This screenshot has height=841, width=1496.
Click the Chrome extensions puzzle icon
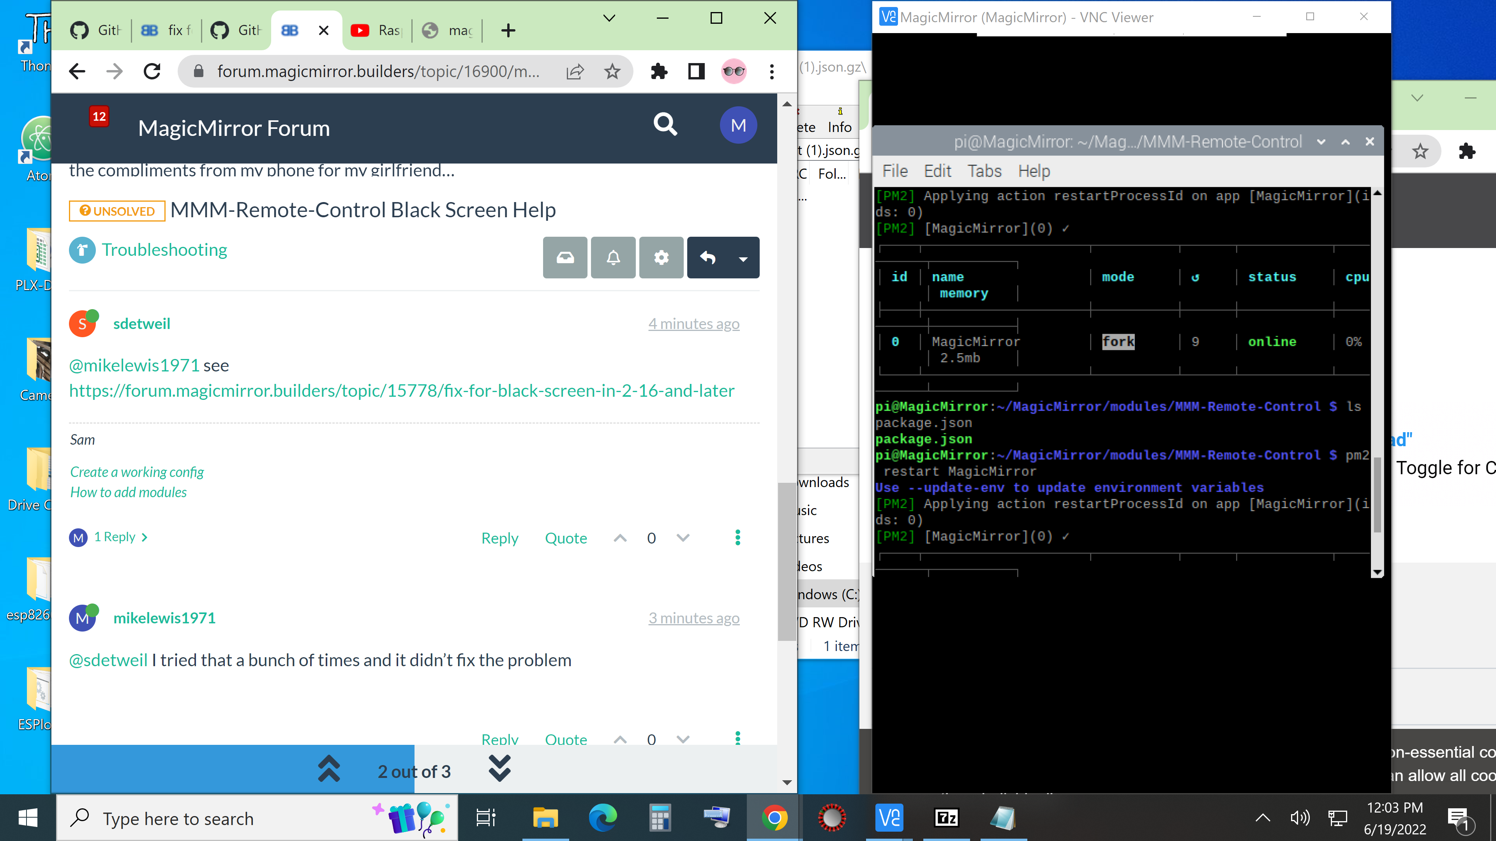coord(658,71)
